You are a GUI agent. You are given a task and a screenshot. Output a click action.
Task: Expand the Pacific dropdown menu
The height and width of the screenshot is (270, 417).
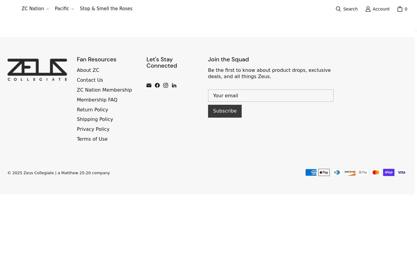[x=64, y=9]
